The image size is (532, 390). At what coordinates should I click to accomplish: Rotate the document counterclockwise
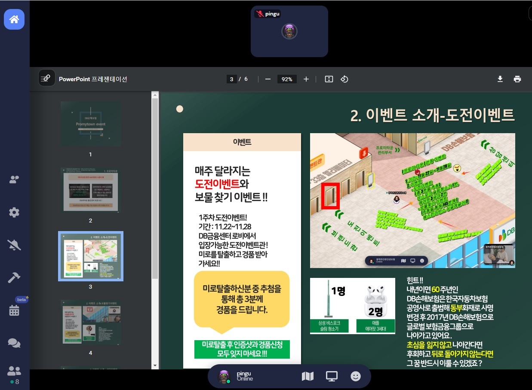344,79
